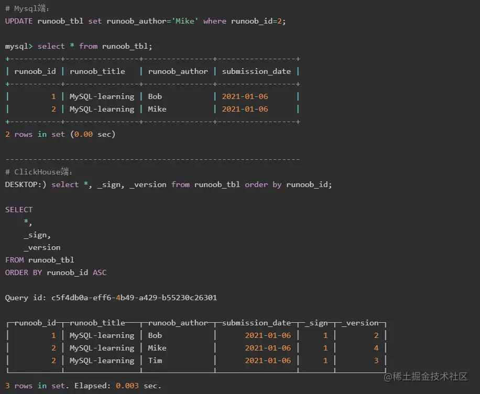Click Mike in the MySQL table
The height and width of the screenshot is (394, 480).
(157, 109)
